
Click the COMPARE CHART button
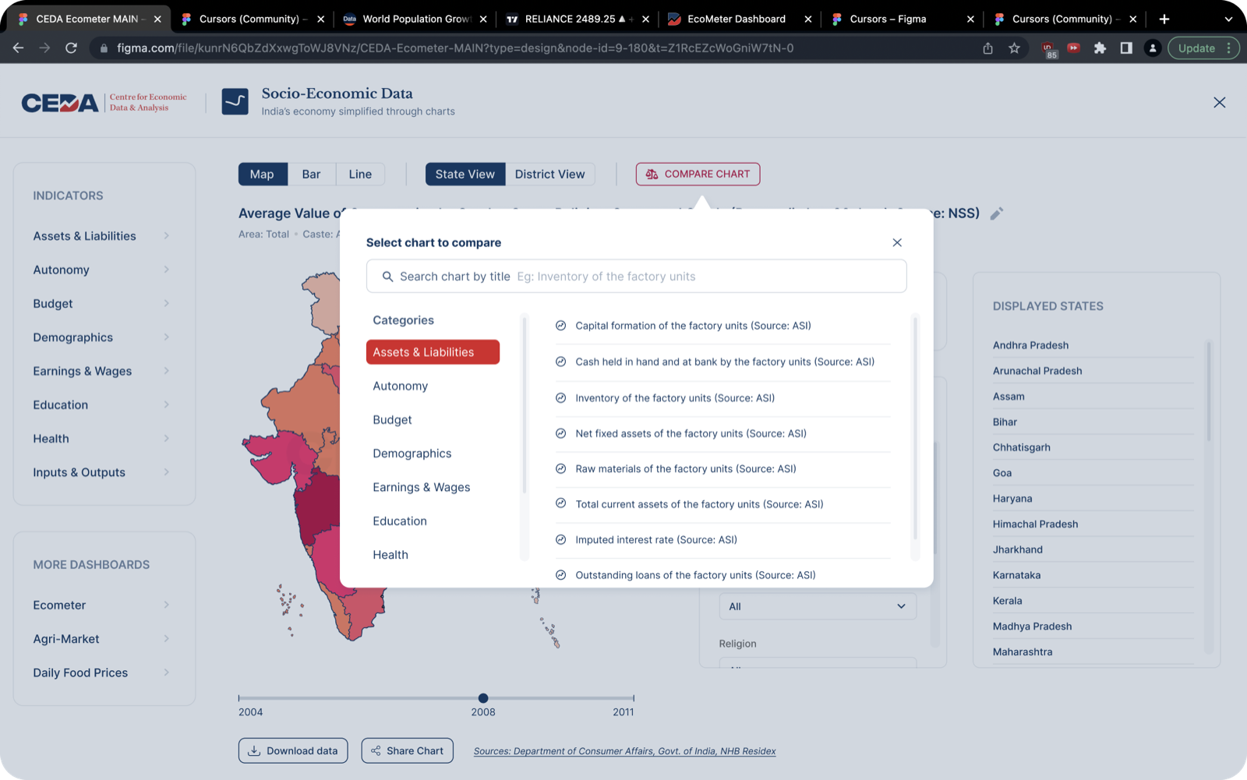698,174
